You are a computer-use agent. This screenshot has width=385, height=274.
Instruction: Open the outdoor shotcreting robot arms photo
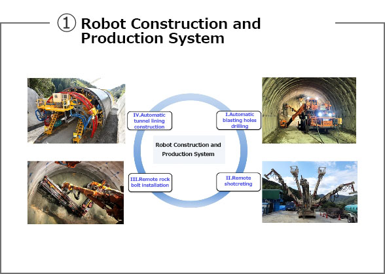(x=310, y=192)
